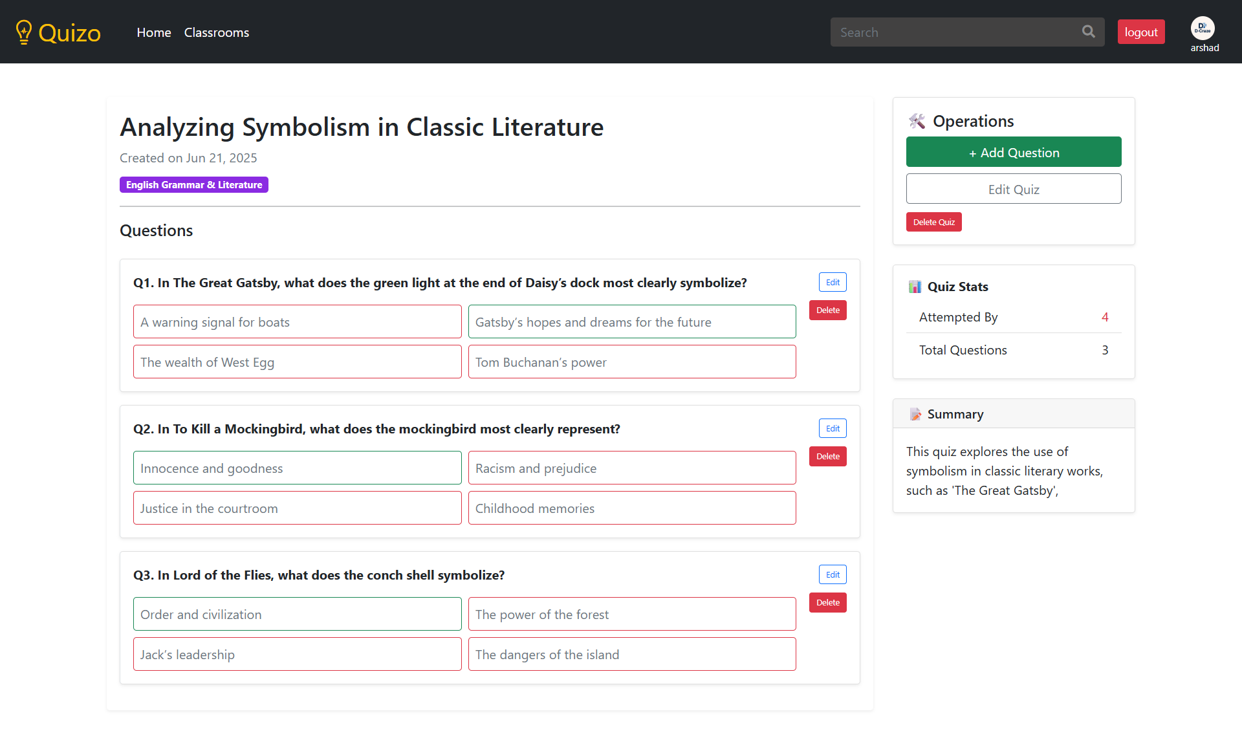Go to the Classrooms page
Screen dimensions: 1242x729
click(x=216, y=32)
